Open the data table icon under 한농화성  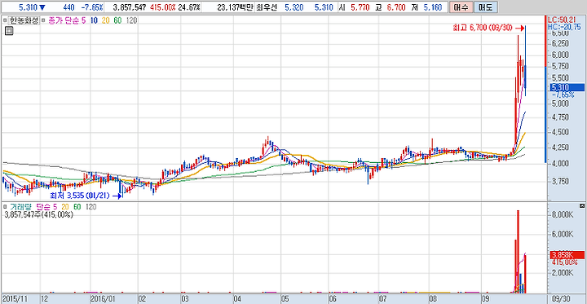[9, 31]
